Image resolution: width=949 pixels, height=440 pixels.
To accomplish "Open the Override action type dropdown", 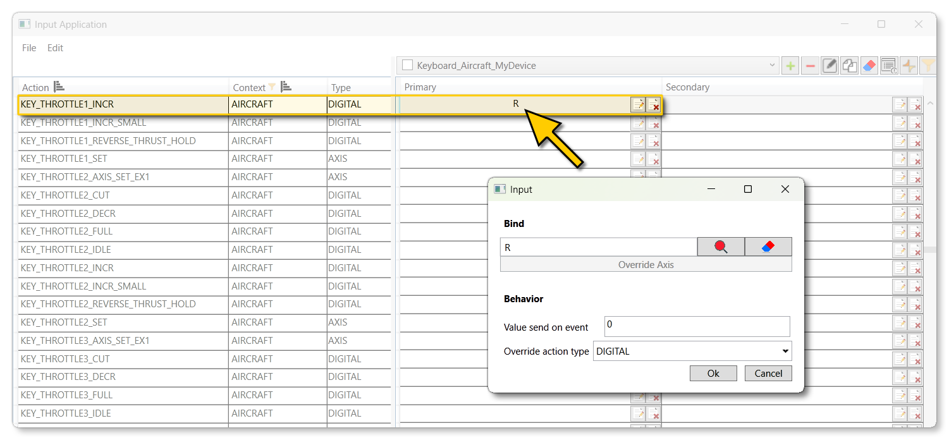I will click(785, 351).
